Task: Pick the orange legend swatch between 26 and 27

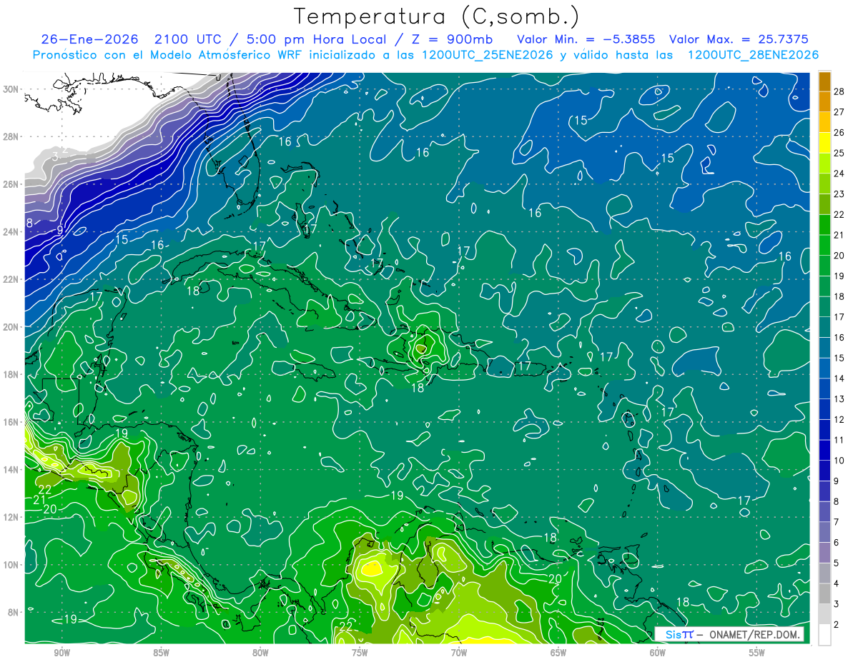Action: point(824,121)
